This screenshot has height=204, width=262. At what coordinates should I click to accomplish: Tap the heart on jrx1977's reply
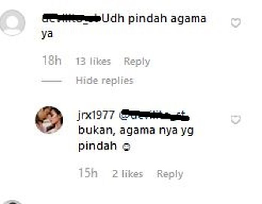[235, 120]
